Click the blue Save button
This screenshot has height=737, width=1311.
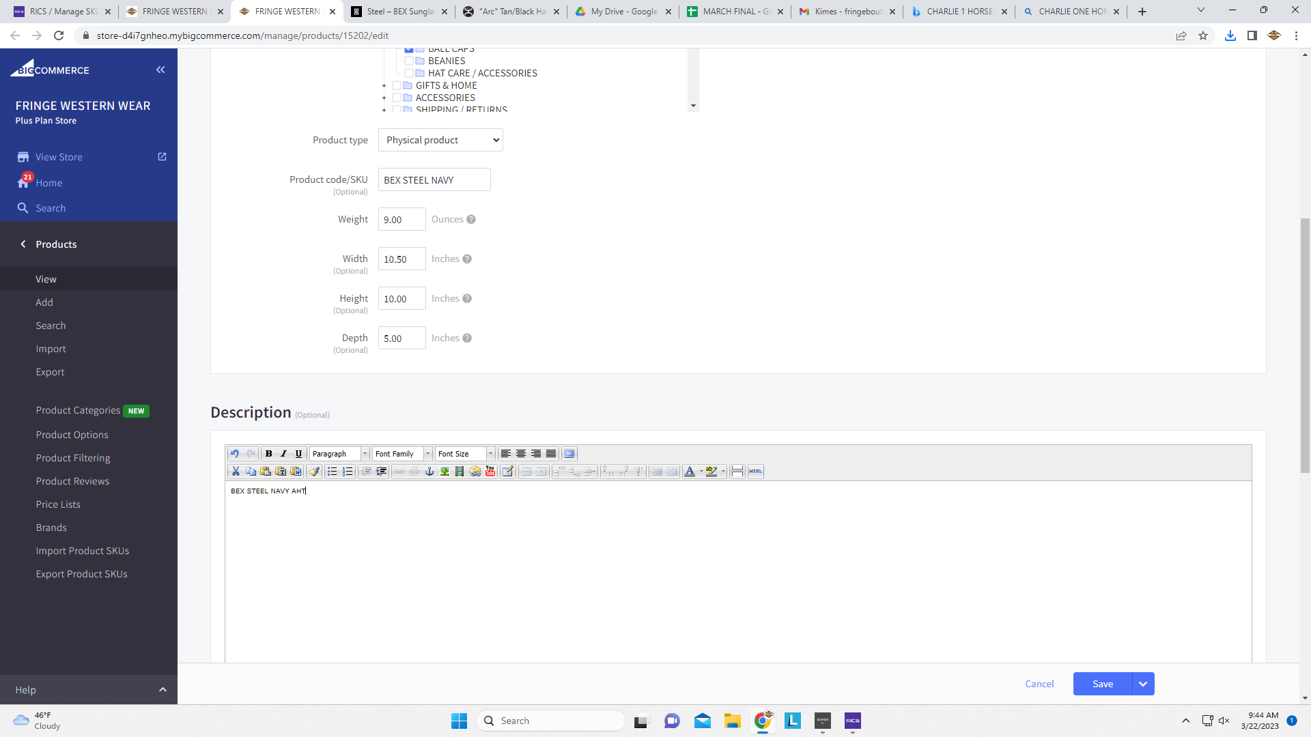[1103, 684]
